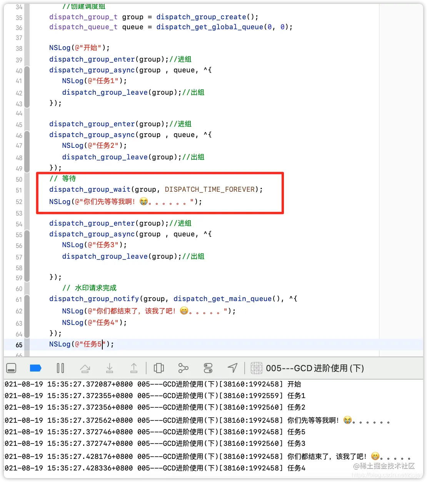Click NSLog "你们先等等我啊" on line 52

(126, 202)
